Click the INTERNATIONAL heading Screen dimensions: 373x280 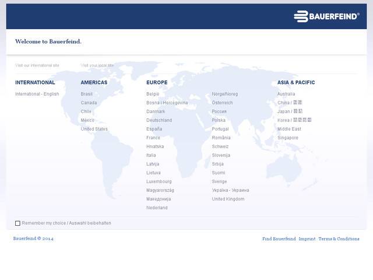click(x=35, y=82)
